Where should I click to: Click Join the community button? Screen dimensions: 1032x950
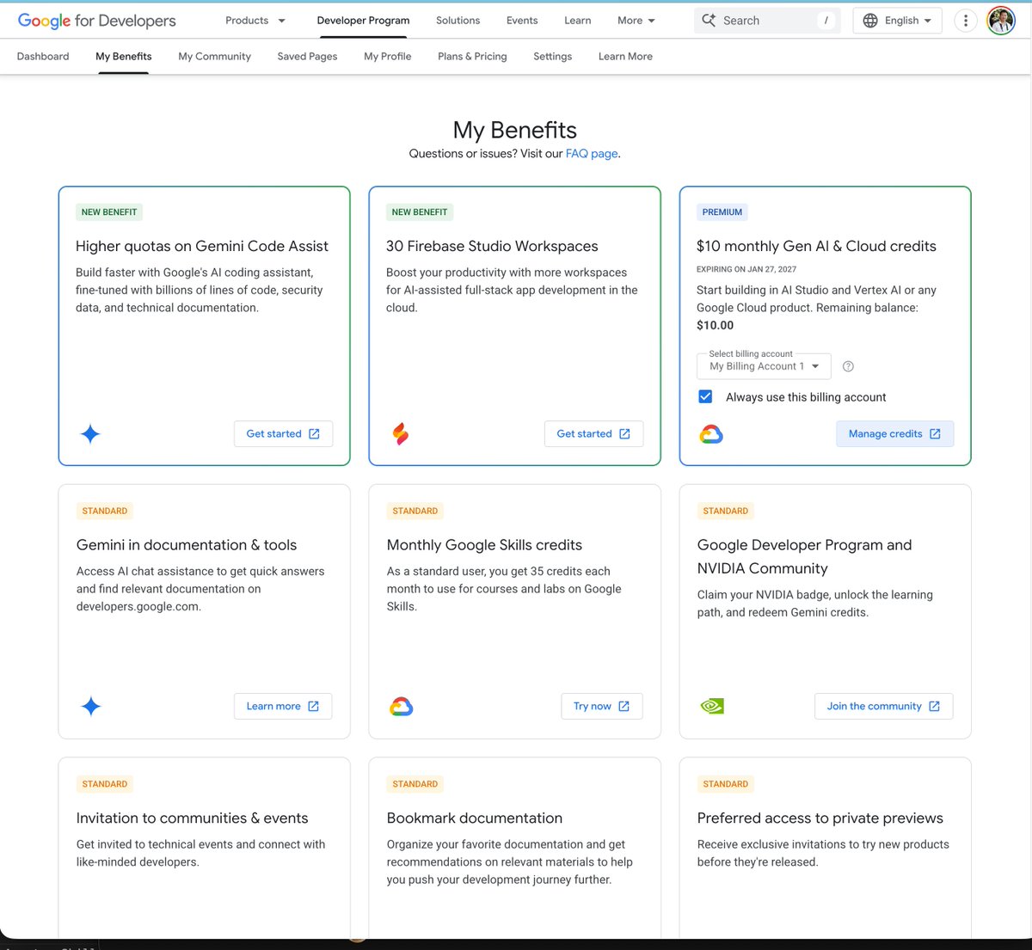coord(883,707)
